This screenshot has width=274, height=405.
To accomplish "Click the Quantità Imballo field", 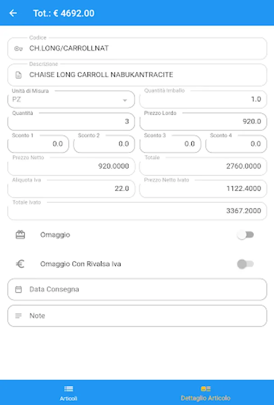I will [x=203, y=99].
